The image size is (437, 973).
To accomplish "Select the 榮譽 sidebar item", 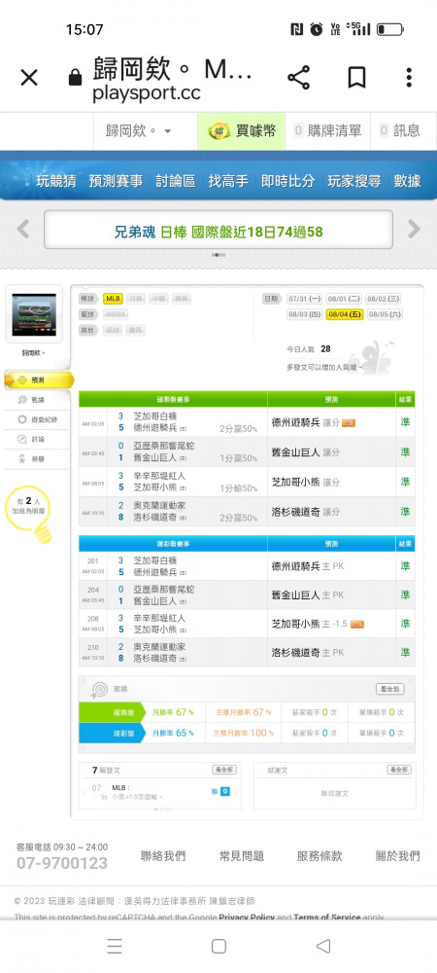I will (32, 459).
